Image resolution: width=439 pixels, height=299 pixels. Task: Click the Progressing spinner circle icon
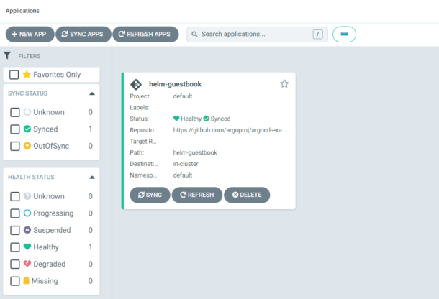coord(27,213)
